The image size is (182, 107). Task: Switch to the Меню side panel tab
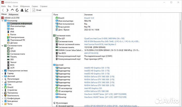pos(4,14)
